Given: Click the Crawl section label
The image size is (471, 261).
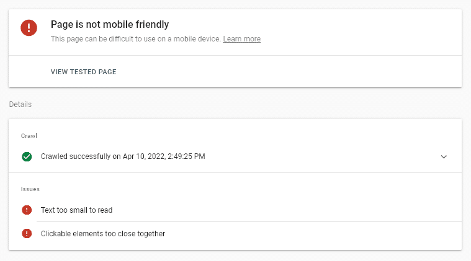Looking at the screenshot, I should point(29,136).
